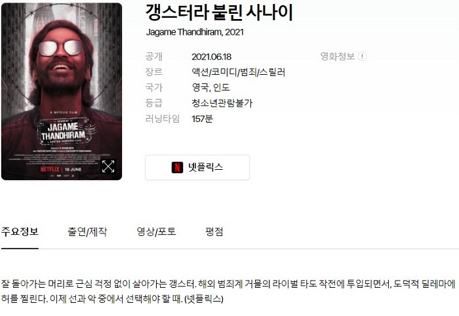Click the genre text 액션/코미디/범죄/스릴러
Screen dimensions: 459x316
[238, 72]
